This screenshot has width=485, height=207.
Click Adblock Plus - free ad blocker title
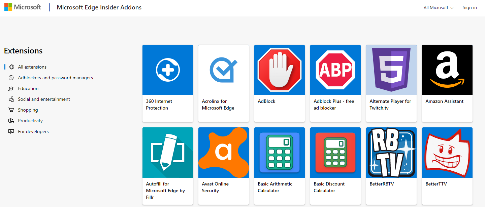click(x=334, y=105)
